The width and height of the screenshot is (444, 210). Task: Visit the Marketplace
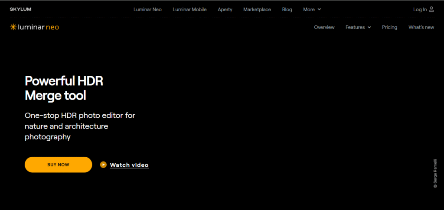click(257, 10)
